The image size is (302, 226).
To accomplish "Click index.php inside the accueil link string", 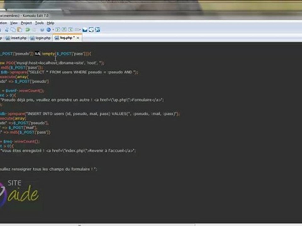I will [x=74, y=151].
